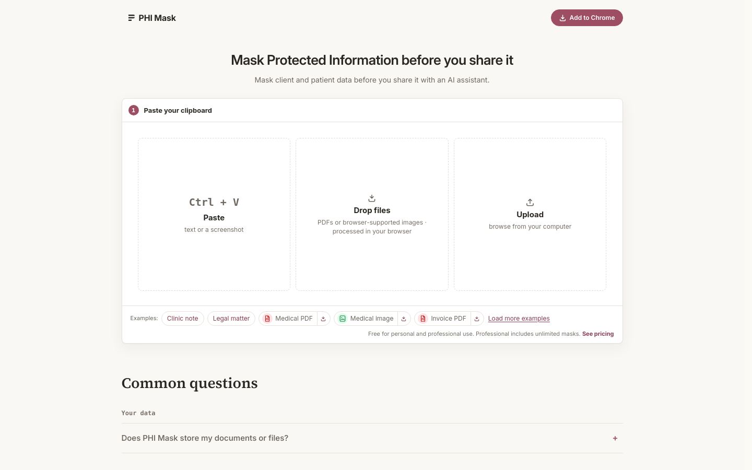Load the Legal matter example
The image size is (752, 470).
pyautogui.click(x=231, y=319)
